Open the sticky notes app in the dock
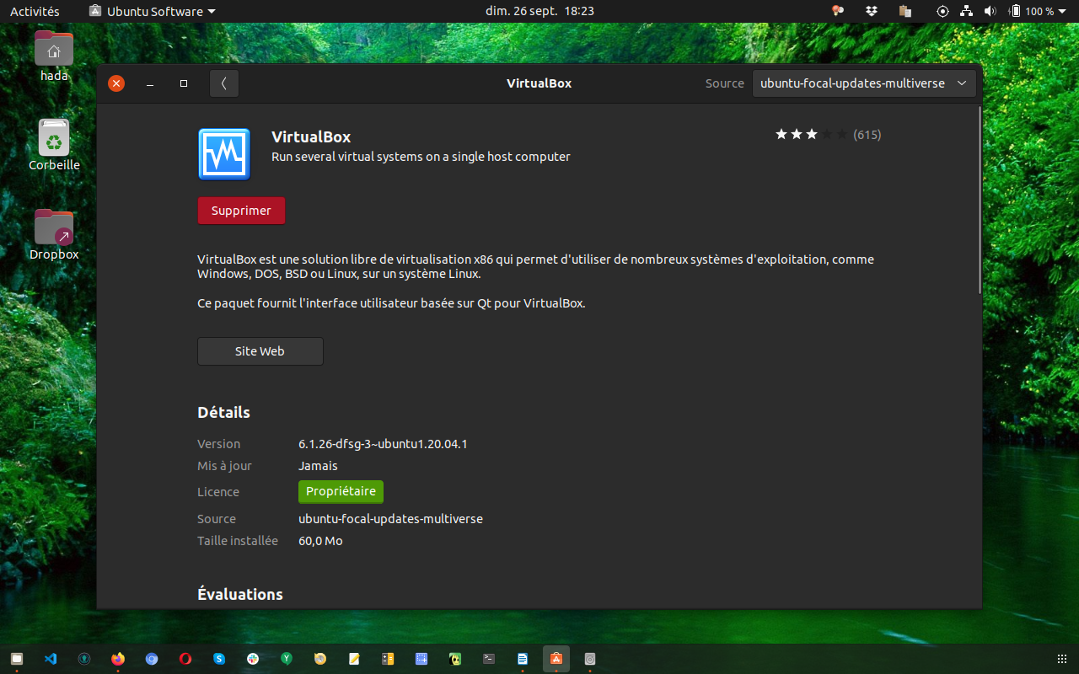The height and width of the screenshot is (674, 1079). tap(354, 659)
